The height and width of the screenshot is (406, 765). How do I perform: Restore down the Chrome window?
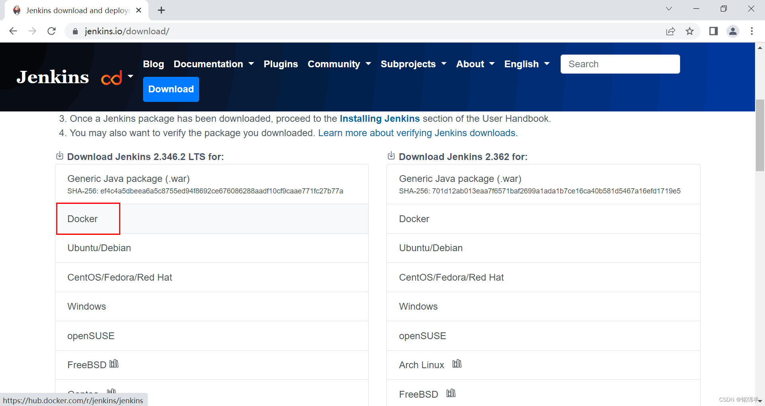tap(724, 9)
